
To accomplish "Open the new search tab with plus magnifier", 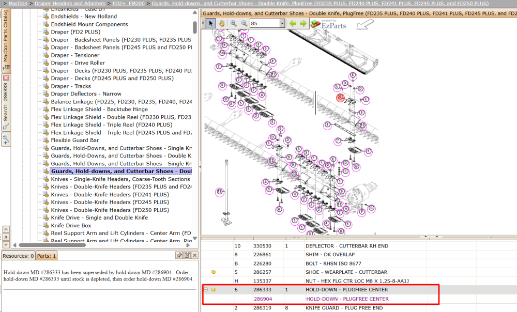I will click(x=6, y=139).
